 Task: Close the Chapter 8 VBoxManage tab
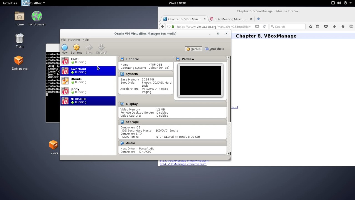coord(205,19)
